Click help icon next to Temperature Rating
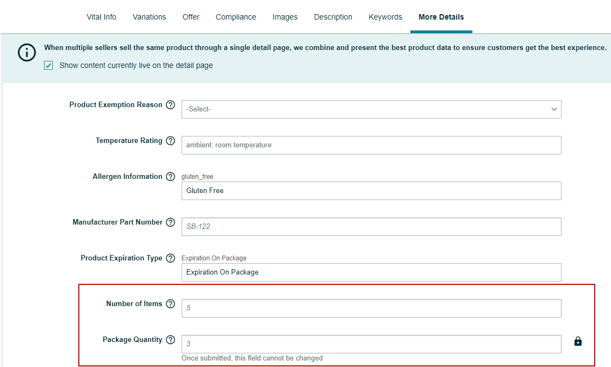611x367 pixels. [x=171, y=141]
